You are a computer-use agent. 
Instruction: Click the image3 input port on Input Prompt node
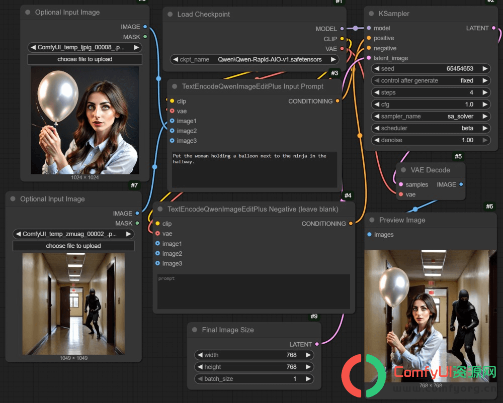click(172, 141)
